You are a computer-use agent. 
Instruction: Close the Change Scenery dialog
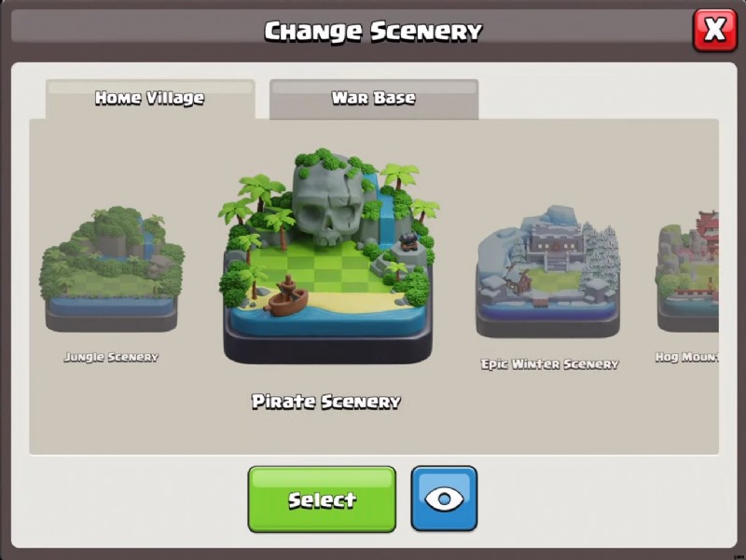coord(715,30)
